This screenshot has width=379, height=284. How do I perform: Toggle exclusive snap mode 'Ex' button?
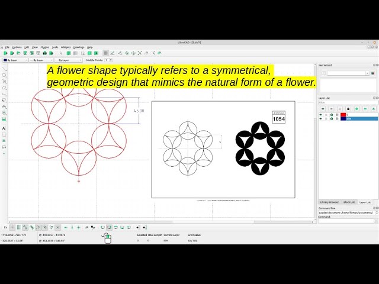coord(5,227)
